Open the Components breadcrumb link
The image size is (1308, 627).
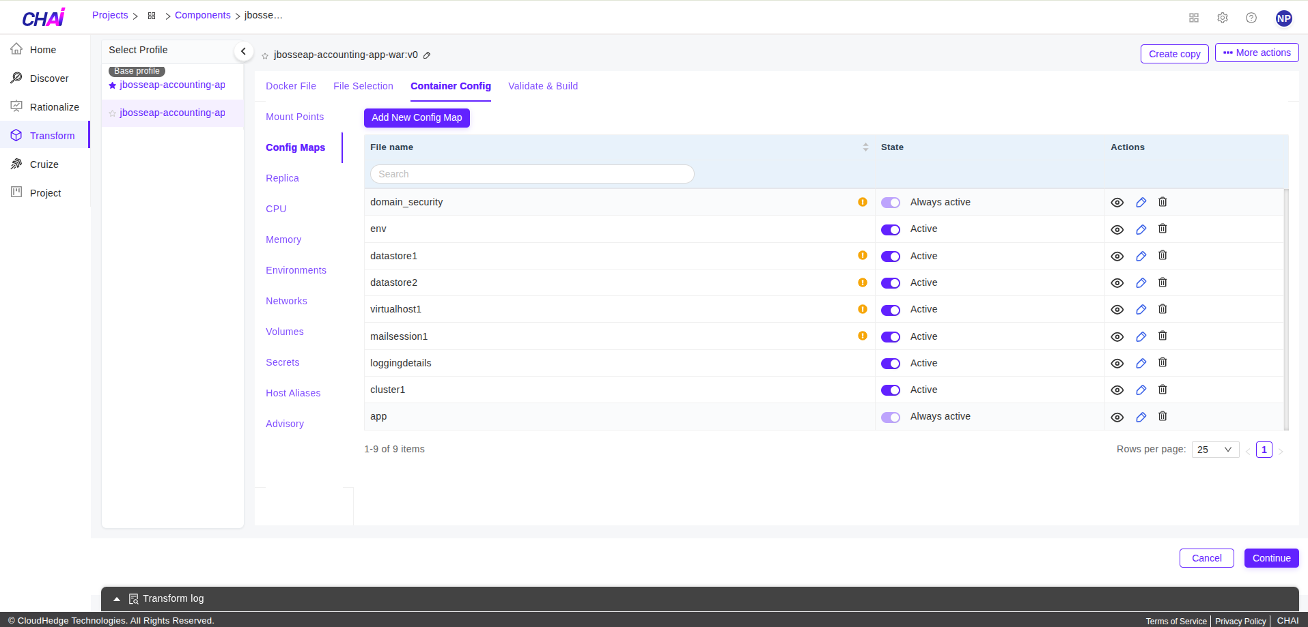(x=202, y=14)
